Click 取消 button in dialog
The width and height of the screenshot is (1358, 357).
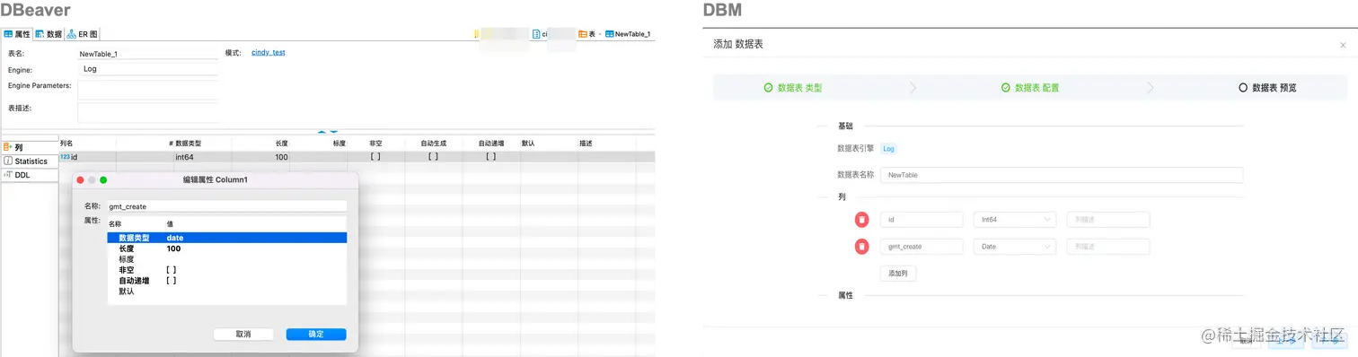tap(243, 334)
